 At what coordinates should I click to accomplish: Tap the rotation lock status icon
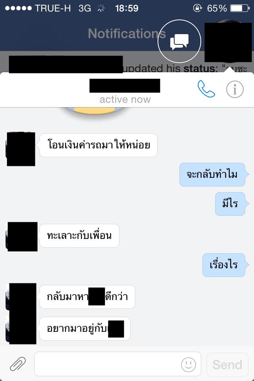(x=197, y=8)
